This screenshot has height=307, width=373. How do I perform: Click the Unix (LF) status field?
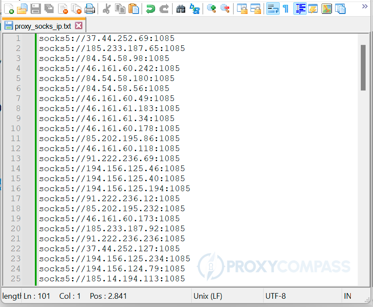(x=227, y=296)
